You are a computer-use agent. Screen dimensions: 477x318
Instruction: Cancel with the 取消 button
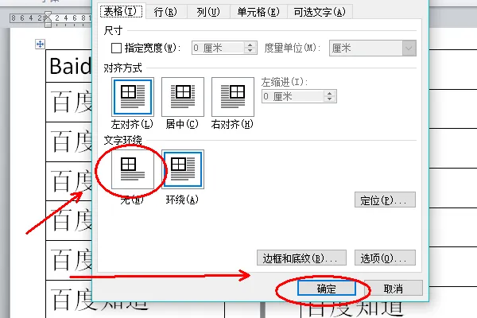[x=393, y=288]
